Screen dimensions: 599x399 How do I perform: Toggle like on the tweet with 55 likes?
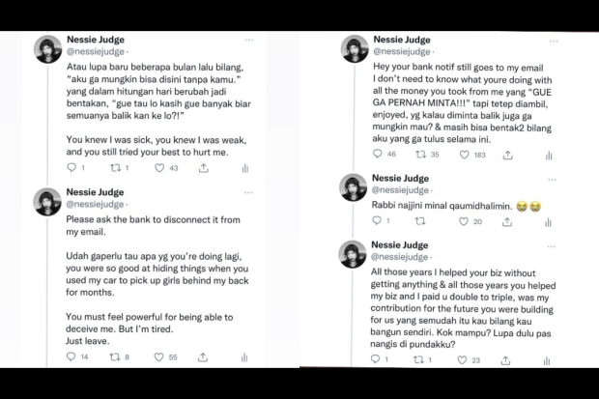point(161,357)
